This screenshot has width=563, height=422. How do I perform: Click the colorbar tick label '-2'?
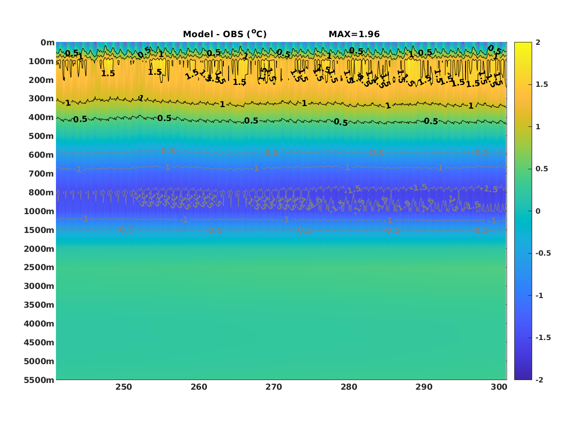[539, 380]
